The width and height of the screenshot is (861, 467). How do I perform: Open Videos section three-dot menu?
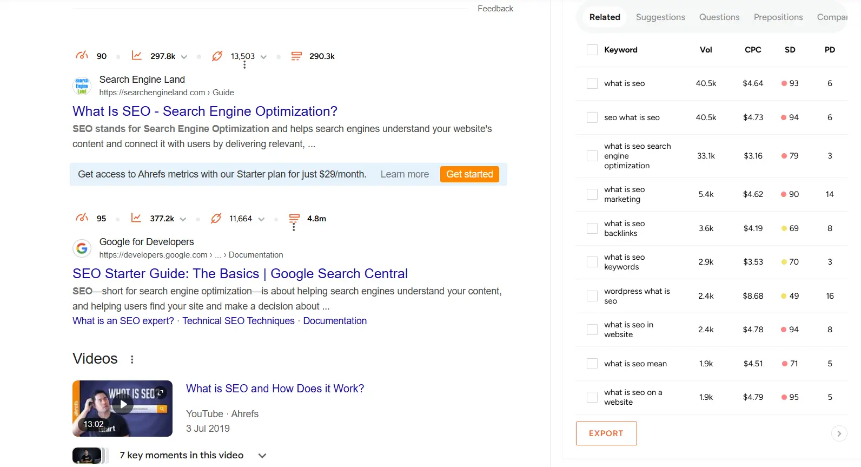(x=132, y=359)
